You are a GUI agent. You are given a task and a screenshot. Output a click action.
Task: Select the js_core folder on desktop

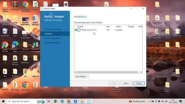pyautogui.click(x=25, y=46)
